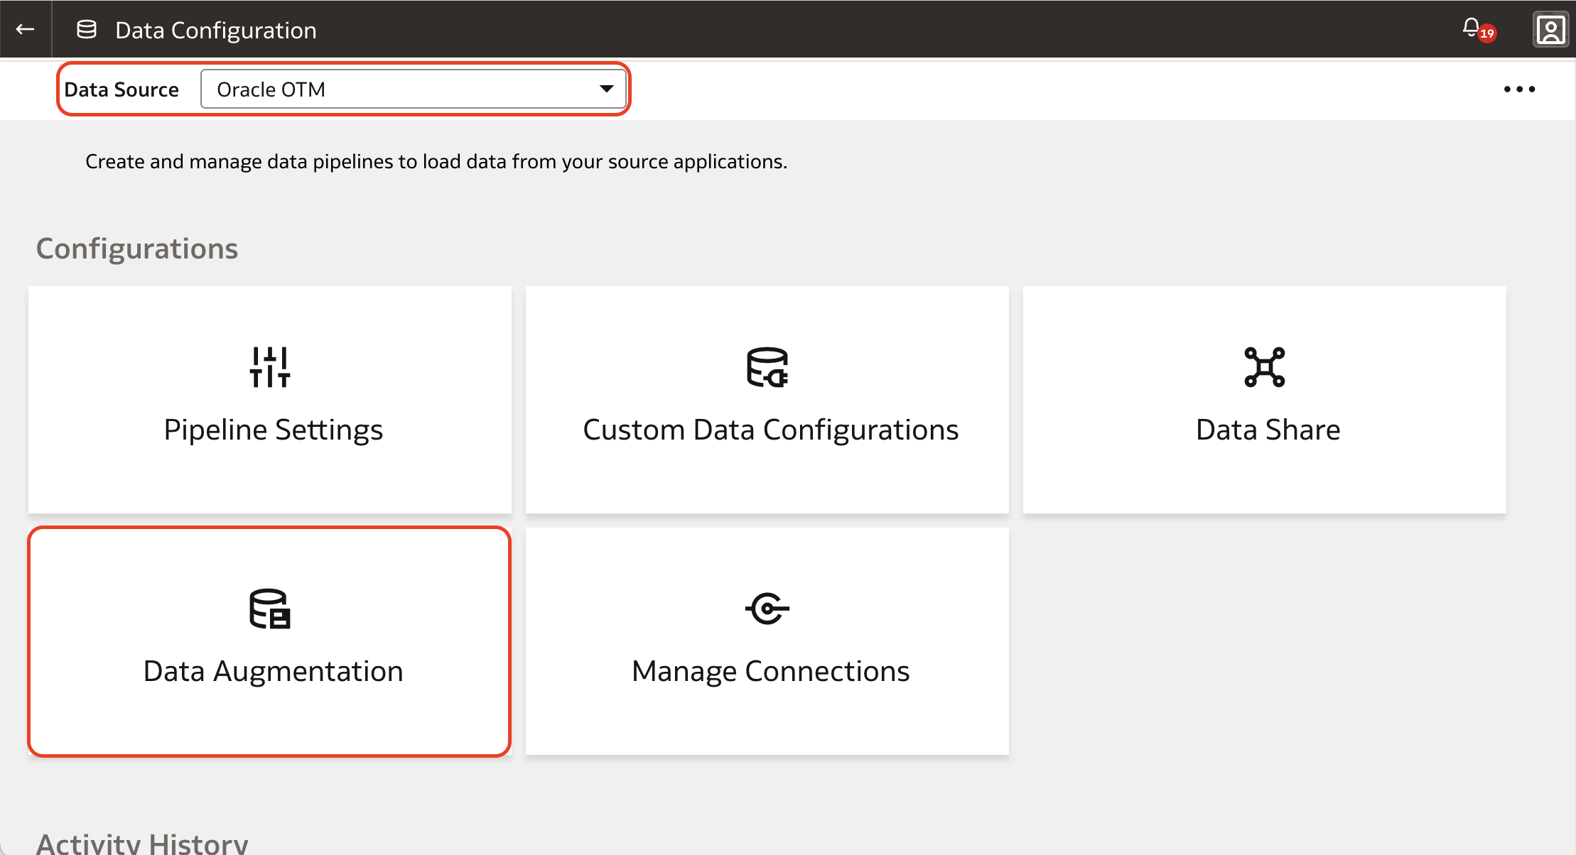Click the Activity History heading
Screen dimensions: 1576x855
[x=142, y=842]
